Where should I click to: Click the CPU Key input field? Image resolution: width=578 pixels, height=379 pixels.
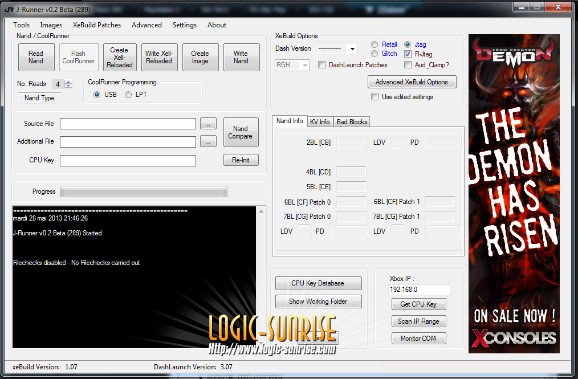coord(128,161)
